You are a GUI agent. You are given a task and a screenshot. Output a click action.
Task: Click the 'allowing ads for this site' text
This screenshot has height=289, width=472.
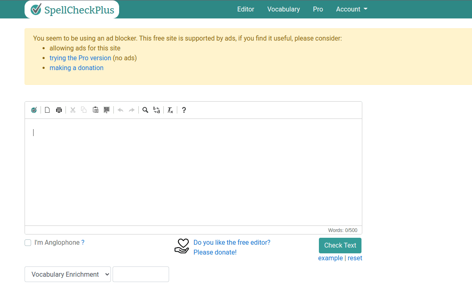pos(85,48)
